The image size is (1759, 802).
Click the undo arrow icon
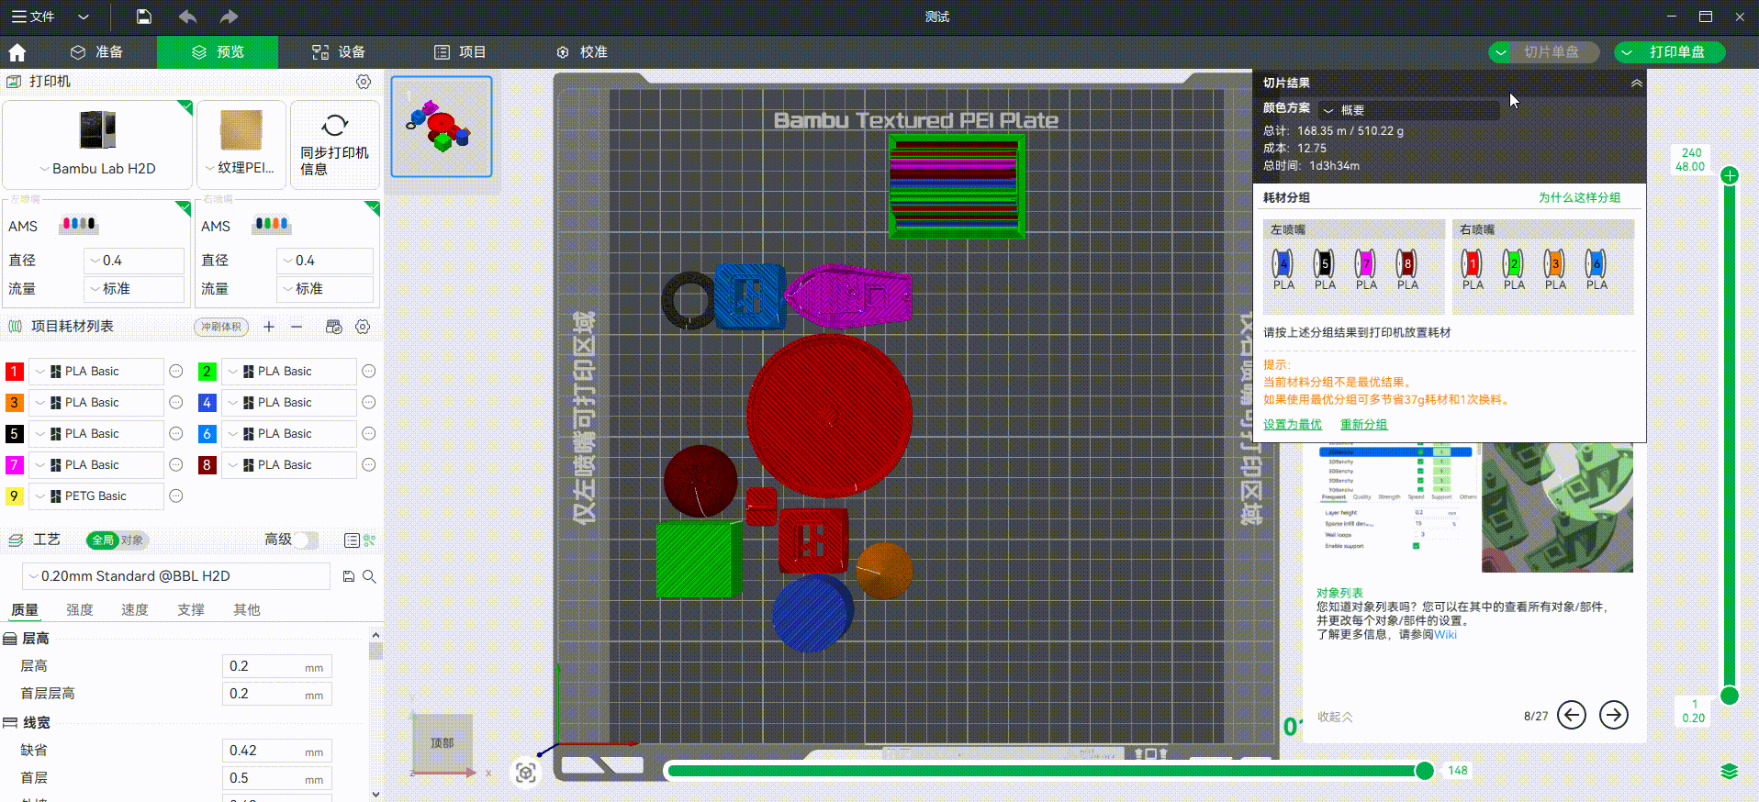click(187, 17)
